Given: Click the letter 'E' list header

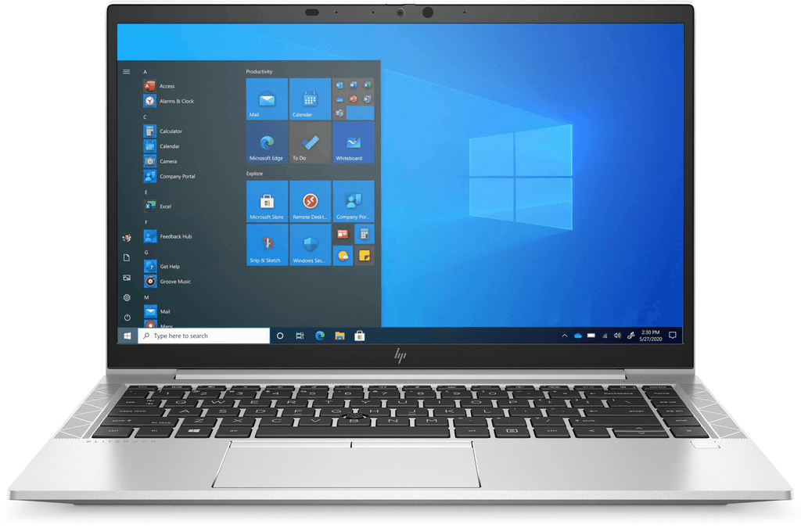Looking at the screenshot, I should (x=145, y=192).
